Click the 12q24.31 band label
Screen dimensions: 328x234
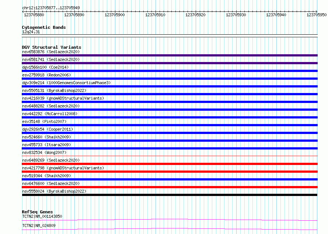[31, 32]
